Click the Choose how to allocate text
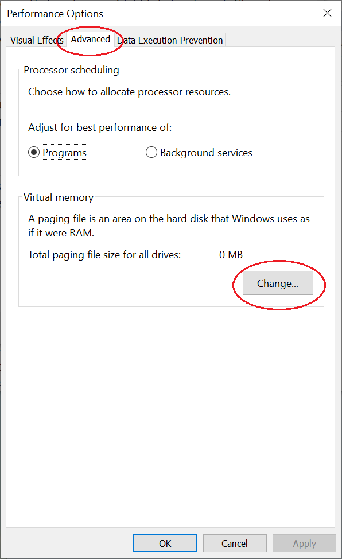The height and width of the screenshot is (559, 342). coord(130,92)
